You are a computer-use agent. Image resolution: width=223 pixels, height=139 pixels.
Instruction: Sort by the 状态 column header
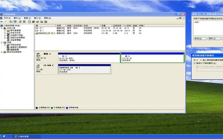click(x=92, y=26)
